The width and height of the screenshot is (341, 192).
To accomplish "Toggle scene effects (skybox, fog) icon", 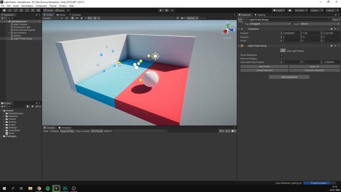I will pyautogui.click(x=82, y=18).
